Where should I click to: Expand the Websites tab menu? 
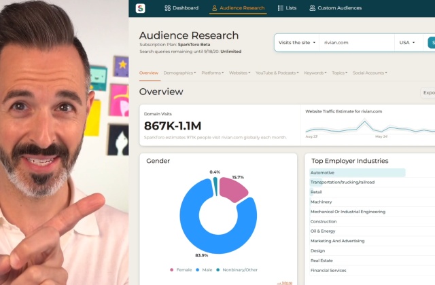coord(239,73)
